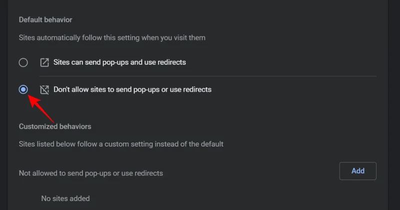
Task: Click the "Sites listed below follow a custom setting" text
Action: [x=121, y=144]
